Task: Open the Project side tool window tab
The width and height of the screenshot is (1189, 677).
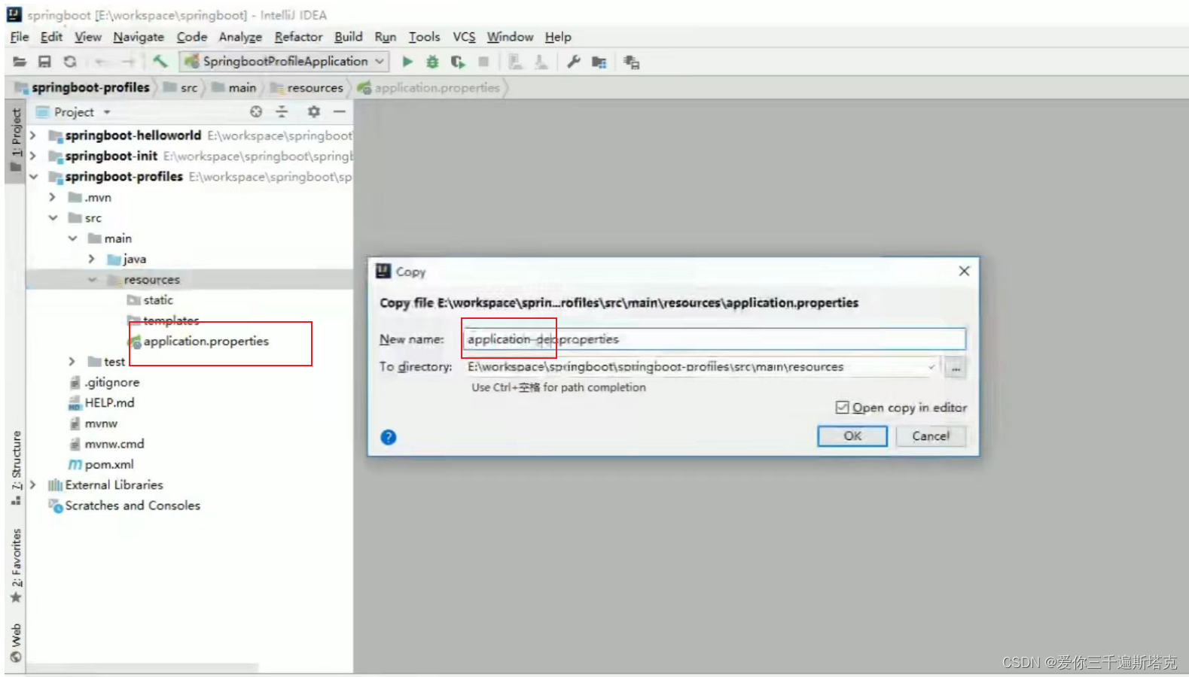Action: click(16, 141)
